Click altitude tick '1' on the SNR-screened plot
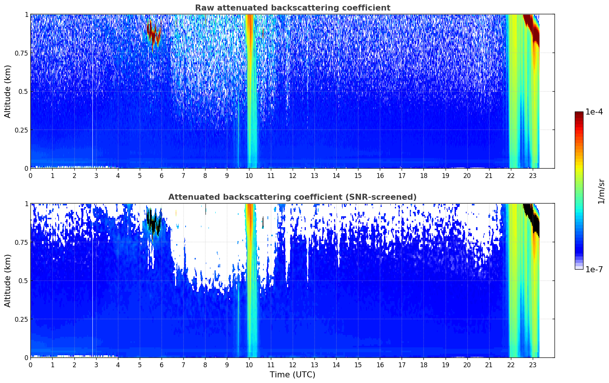Viewport: 609px width, 383px height. click(26, 204)
